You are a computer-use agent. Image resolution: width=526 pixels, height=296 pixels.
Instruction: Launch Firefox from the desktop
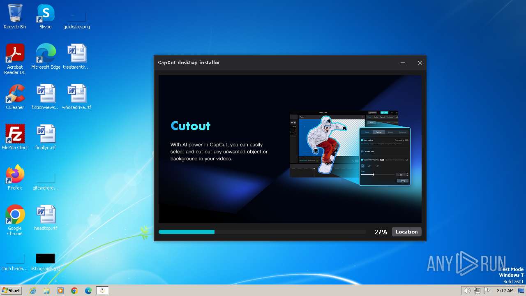pos(15,177)
